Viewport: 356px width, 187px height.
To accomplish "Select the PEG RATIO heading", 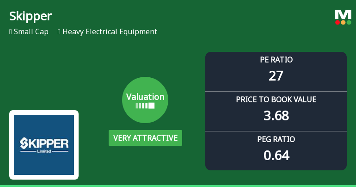I will (x=276, y=139).
